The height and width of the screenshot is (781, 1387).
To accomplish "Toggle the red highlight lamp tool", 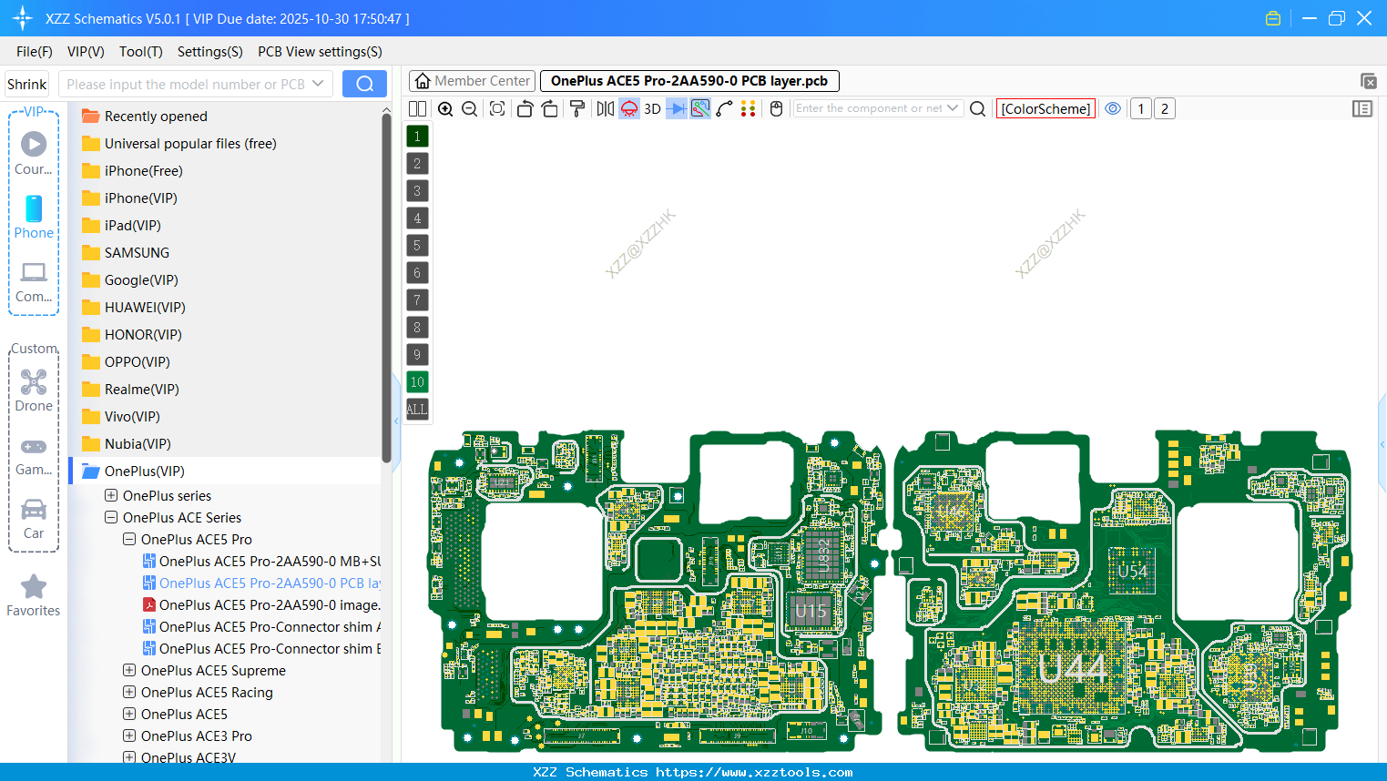I will [x=629, y=108].
